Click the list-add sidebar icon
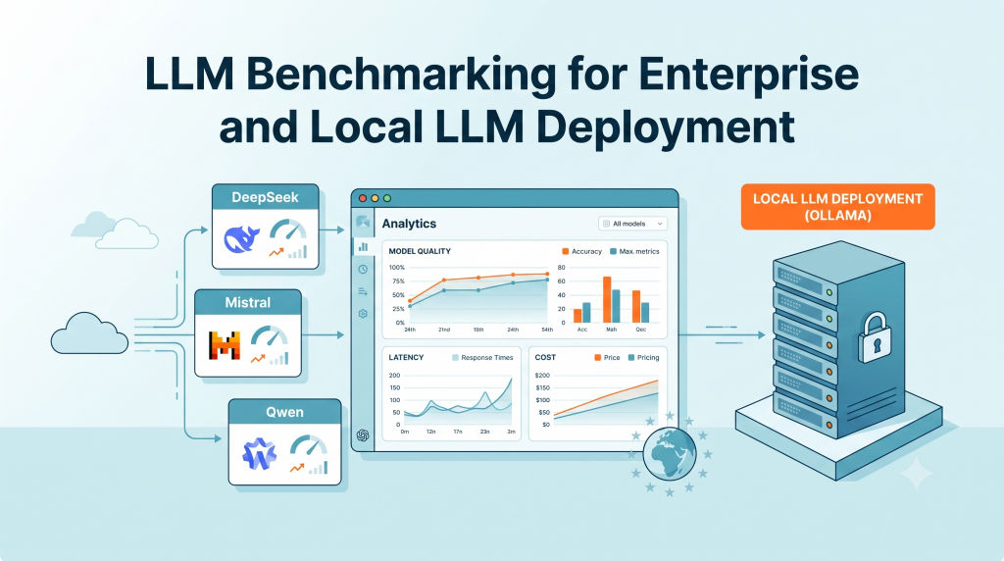 tap(363, 291)
